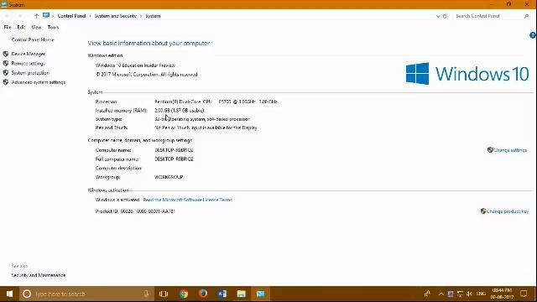Open Task View from the taskbar
Image resolution: width=537 pixels, height=302 pixels.
164,294
